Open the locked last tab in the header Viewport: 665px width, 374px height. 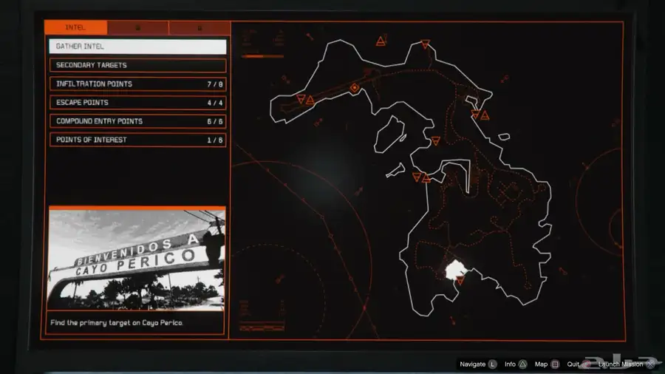click(199, 27)
